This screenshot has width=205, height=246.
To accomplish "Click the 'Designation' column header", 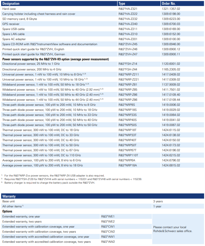I will pos(11,4).
